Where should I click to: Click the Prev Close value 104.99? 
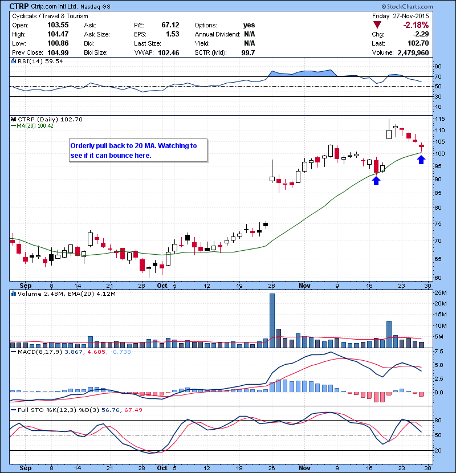pos(58,52)
